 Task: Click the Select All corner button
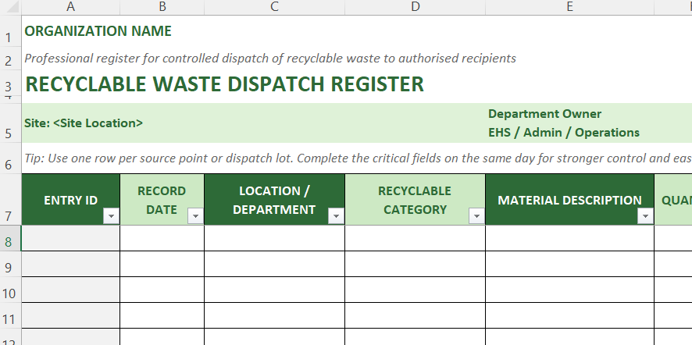[10, 7]
